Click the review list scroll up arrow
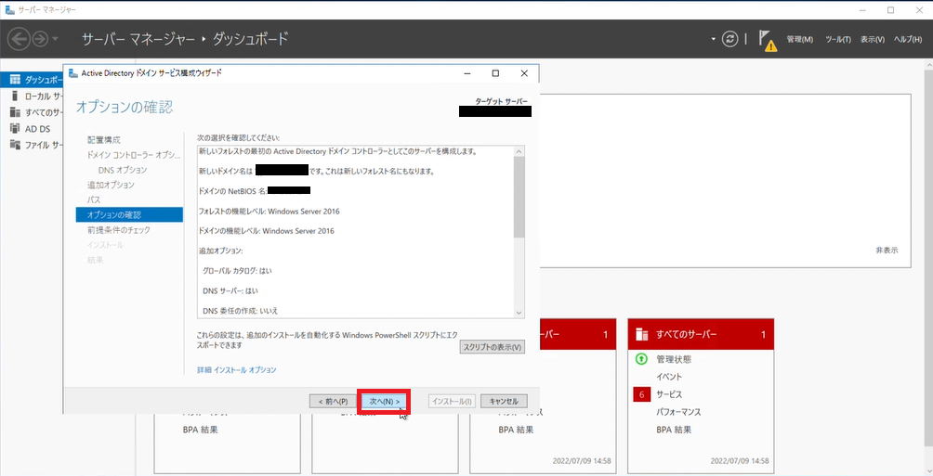The image size is (933, 476). coord(519,151)
